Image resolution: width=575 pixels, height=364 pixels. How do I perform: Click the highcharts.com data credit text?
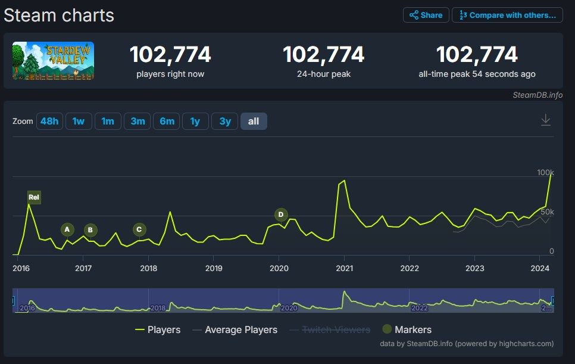(467, 344)
